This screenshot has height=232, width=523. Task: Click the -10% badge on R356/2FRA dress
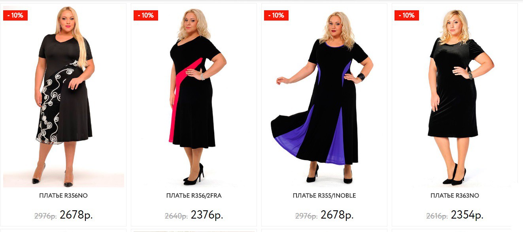[146, 15]
